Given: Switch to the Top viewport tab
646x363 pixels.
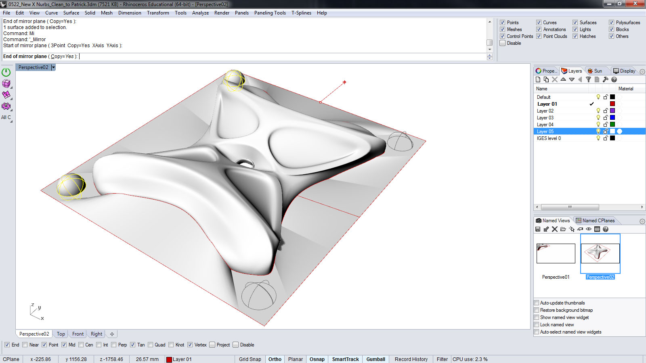Looking at the screenshot, I should (x=61, y=334).
